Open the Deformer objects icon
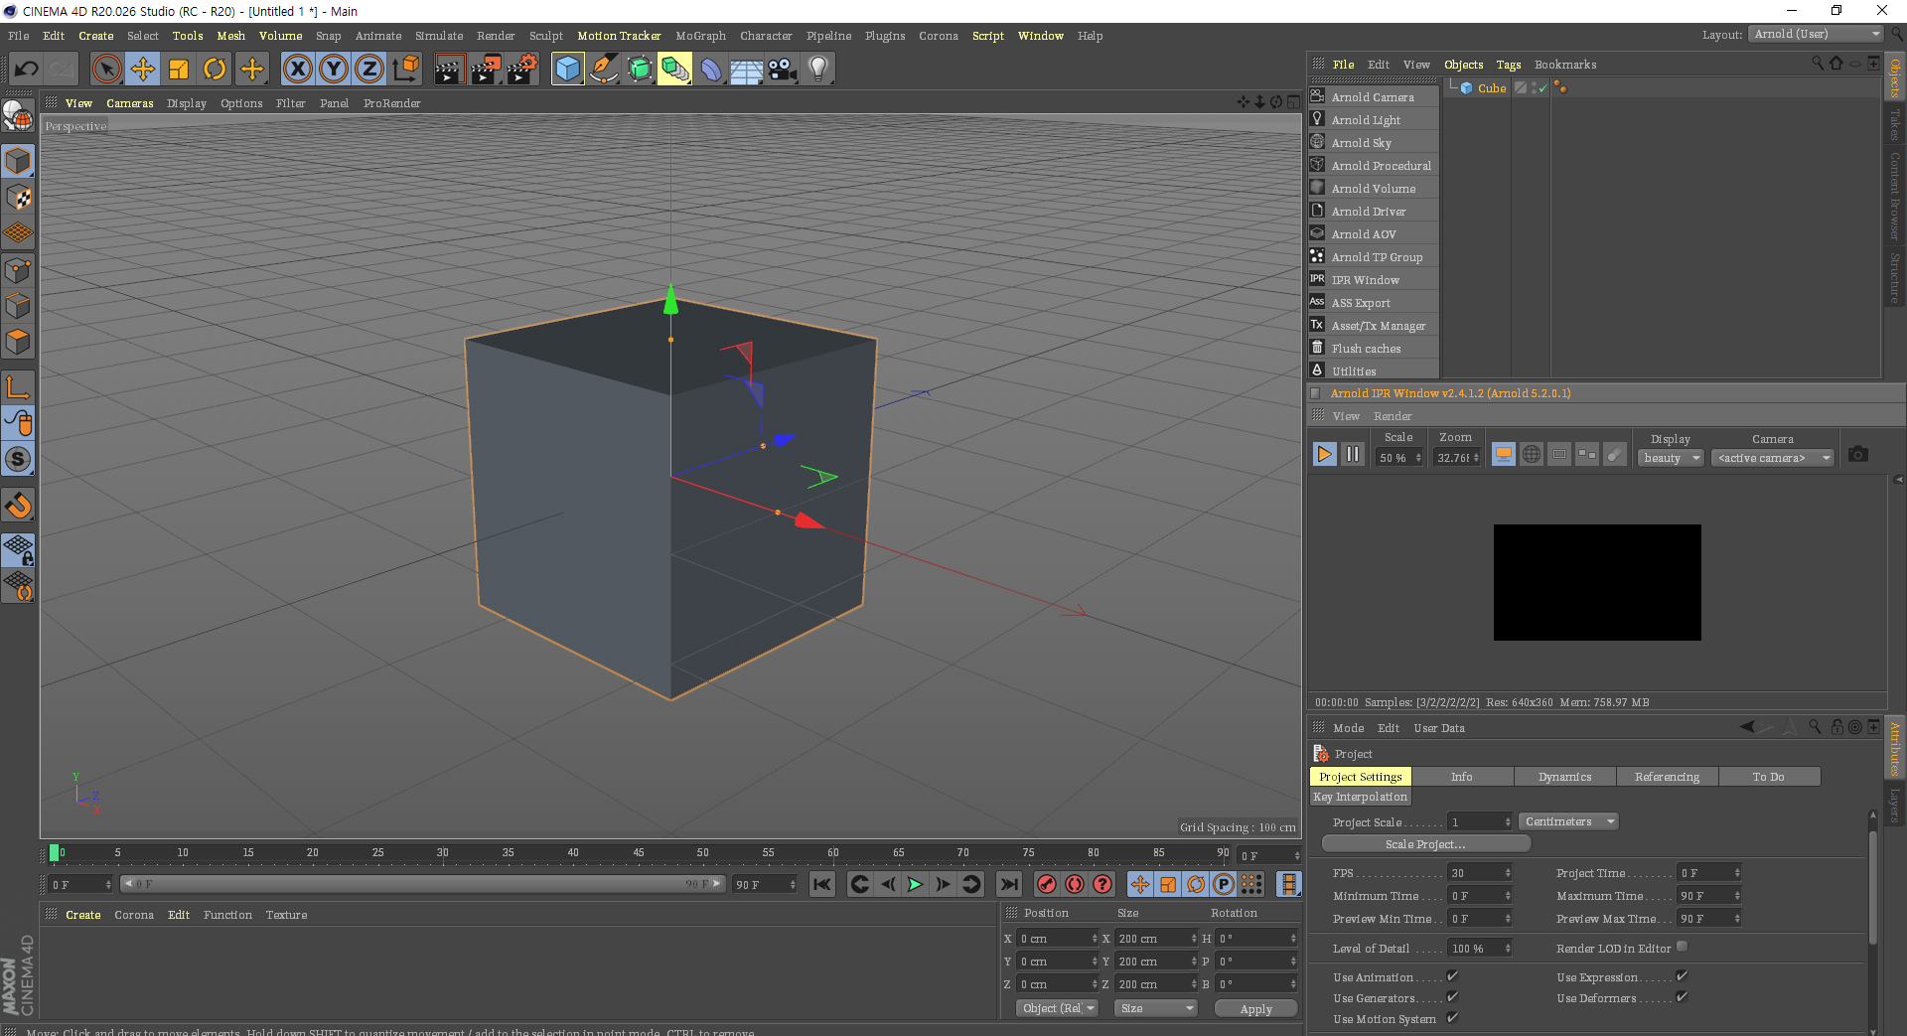Screen dimensions: 1907x1036 [x=711, y=69]
